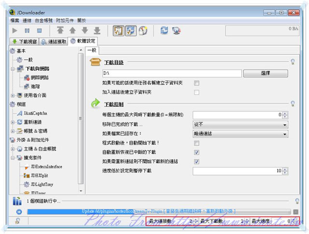Move selection down one arrow icon
This screenshot has height=234, width=309.
pos(85,30)
